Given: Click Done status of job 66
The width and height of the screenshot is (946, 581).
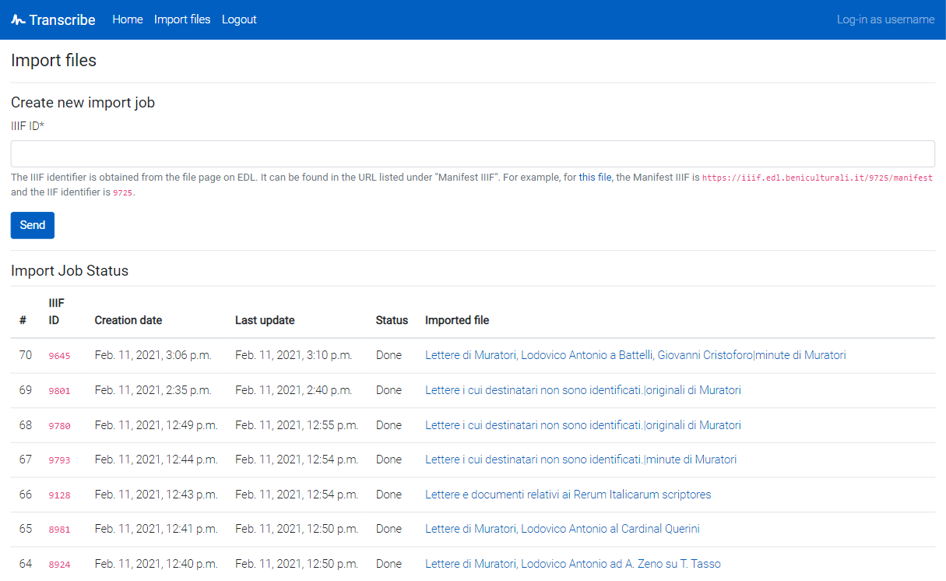Looking at the screenshot, I should [x=389, y=495].
